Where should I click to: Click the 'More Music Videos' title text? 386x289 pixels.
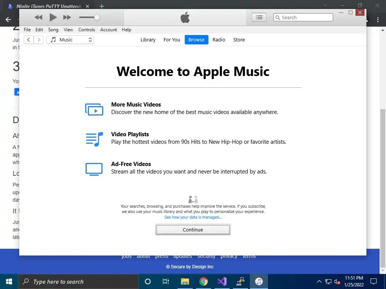[x=136, y=105]
